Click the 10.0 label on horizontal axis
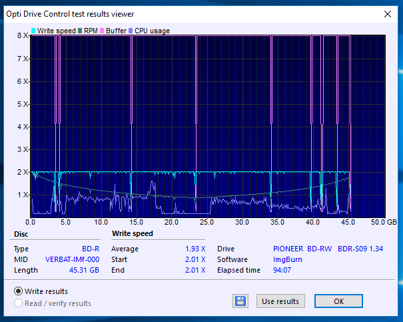The image size is (403, 322). tap(101, 222)
